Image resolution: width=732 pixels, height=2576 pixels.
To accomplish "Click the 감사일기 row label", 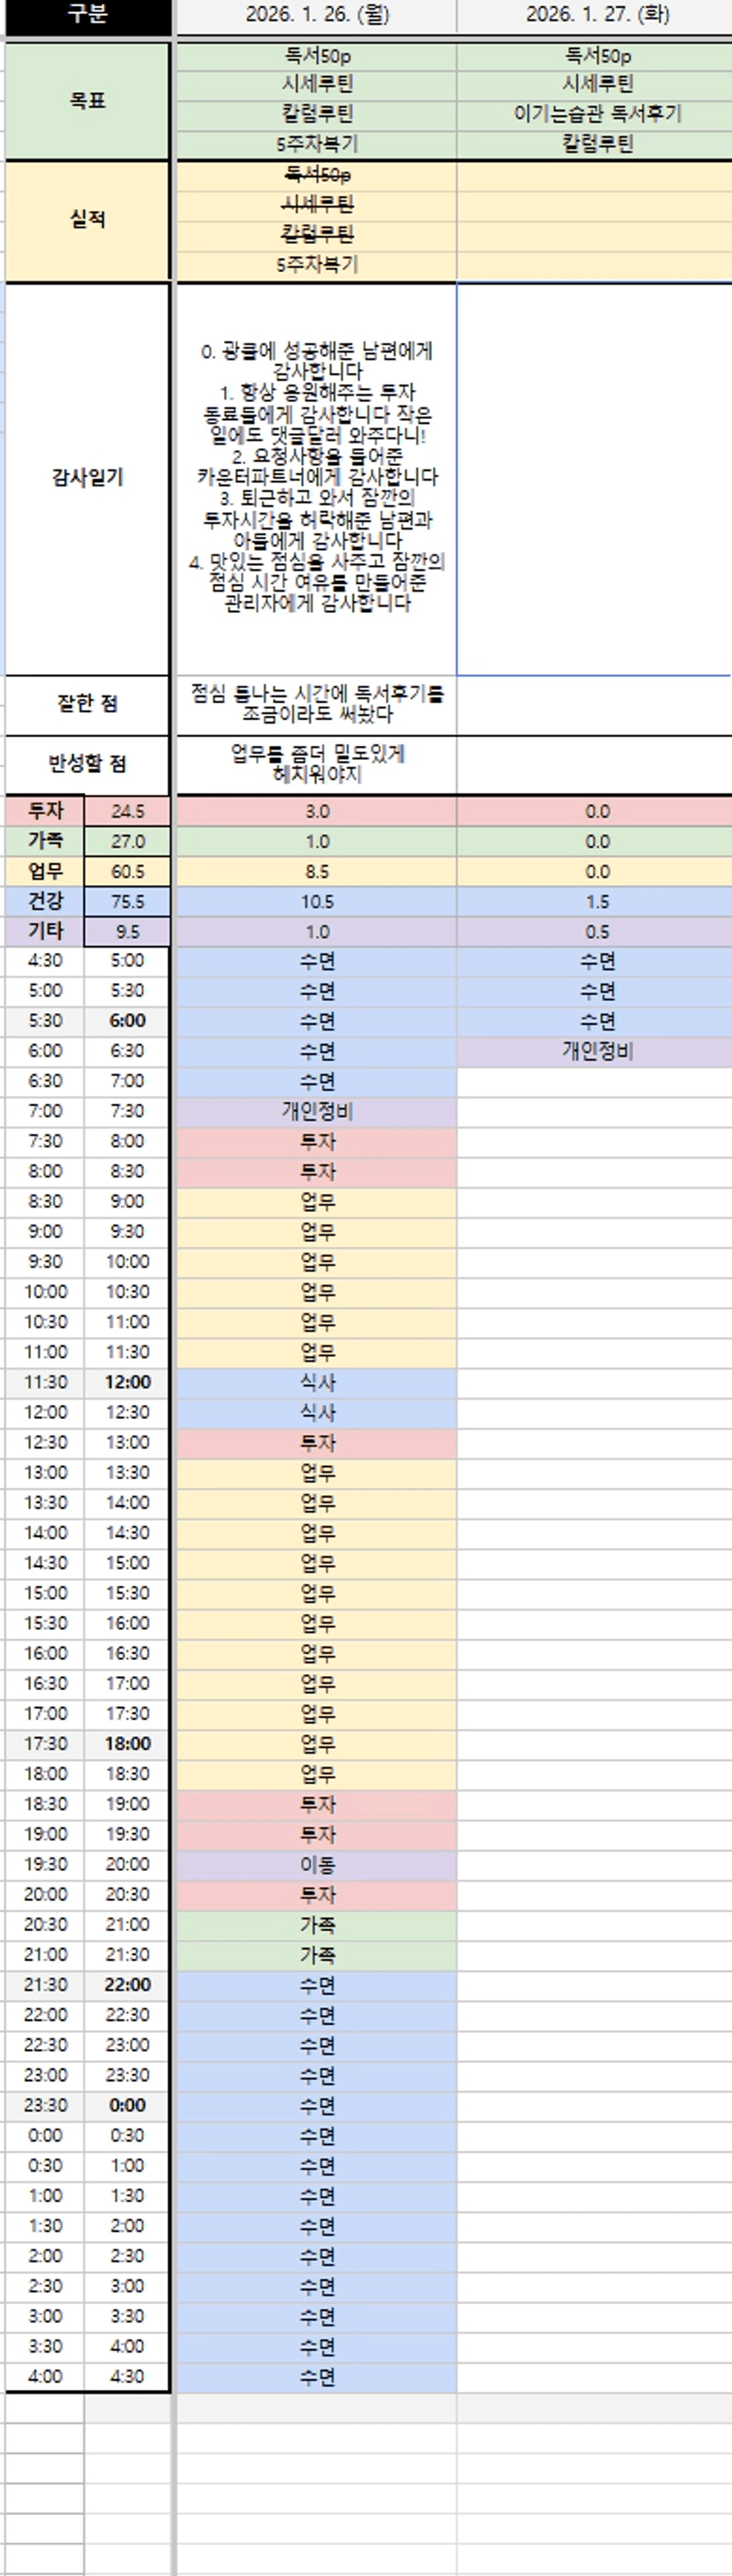I will pyautogui.click(x=87, y=478).
